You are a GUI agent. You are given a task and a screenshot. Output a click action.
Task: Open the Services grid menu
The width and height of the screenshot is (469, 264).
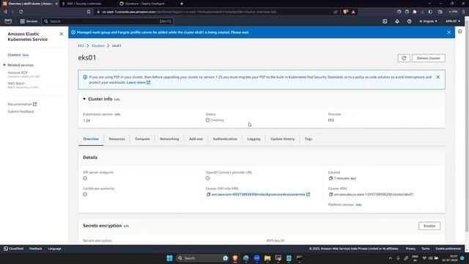[x=29, y=21]
